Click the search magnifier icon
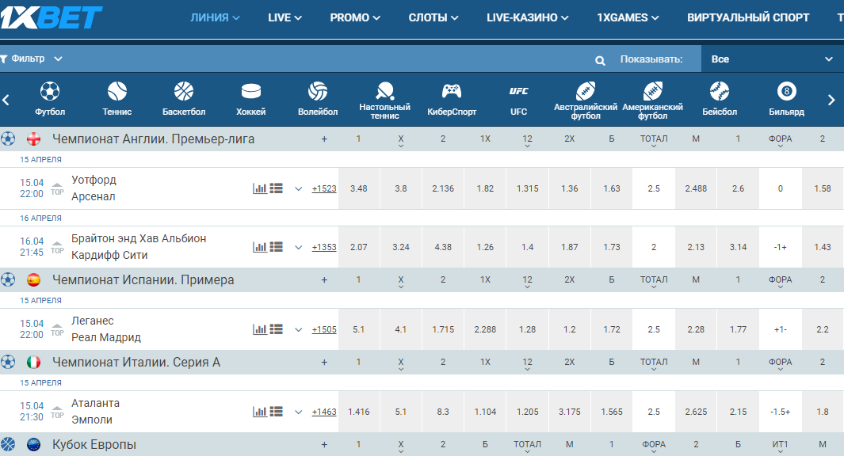This screenshot has width=844, height=456. pos(600,60)
